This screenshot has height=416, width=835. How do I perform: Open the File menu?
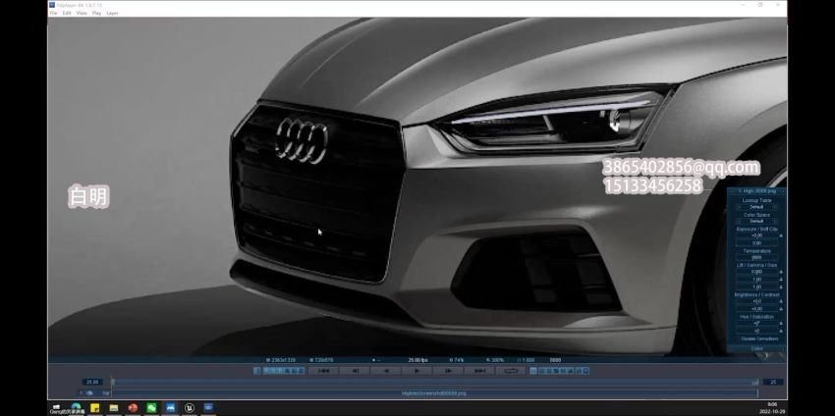click(x=53, y=13)
